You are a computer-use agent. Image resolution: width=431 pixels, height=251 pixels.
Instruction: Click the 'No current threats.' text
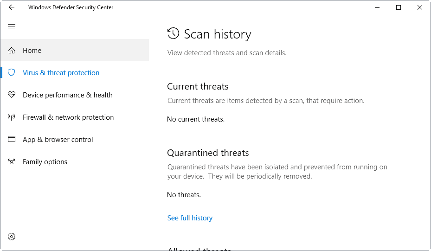coord(196,119)
